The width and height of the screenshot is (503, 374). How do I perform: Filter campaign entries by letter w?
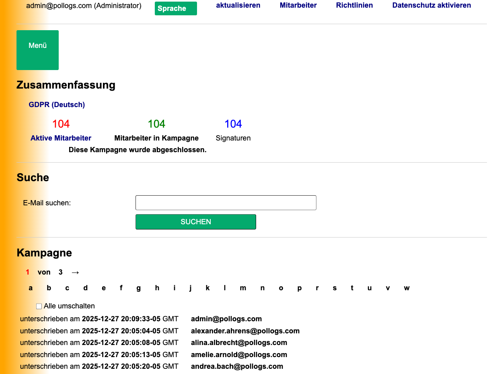[407, 288]
